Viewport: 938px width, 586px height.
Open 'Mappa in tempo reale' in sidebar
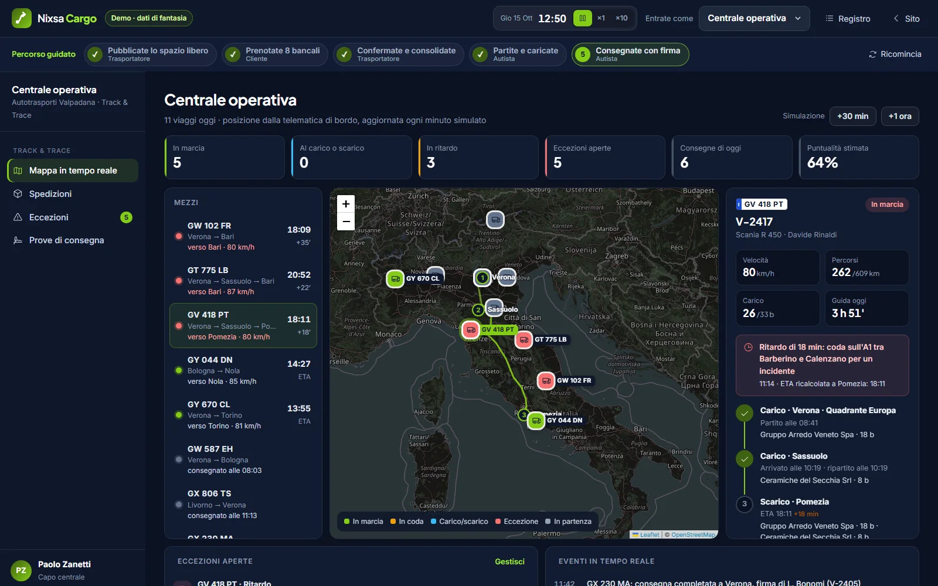click(73, 171)
